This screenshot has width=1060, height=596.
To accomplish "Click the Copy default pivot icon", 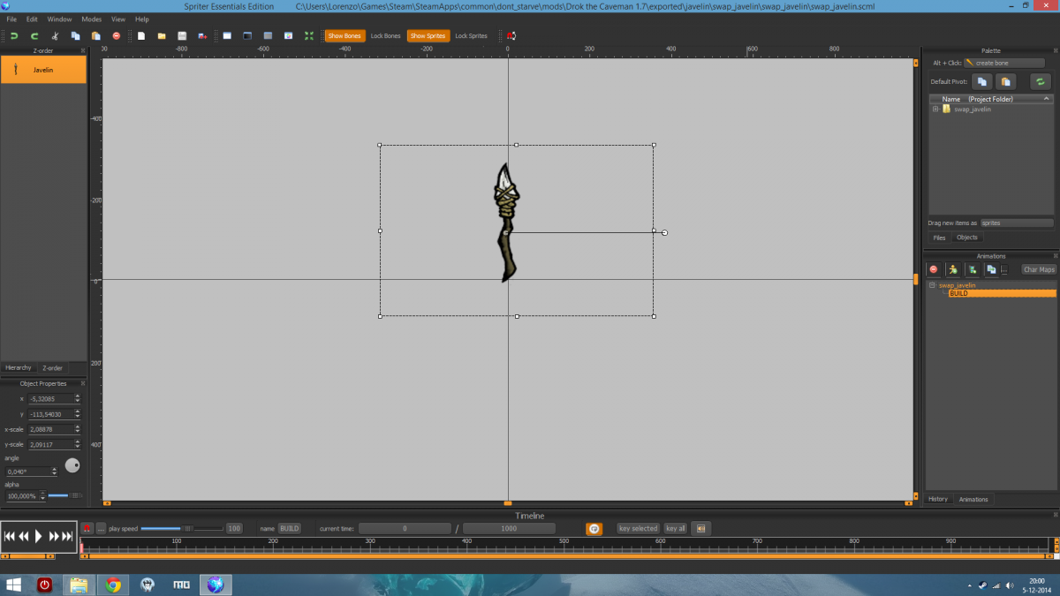I will pos(982,81).
